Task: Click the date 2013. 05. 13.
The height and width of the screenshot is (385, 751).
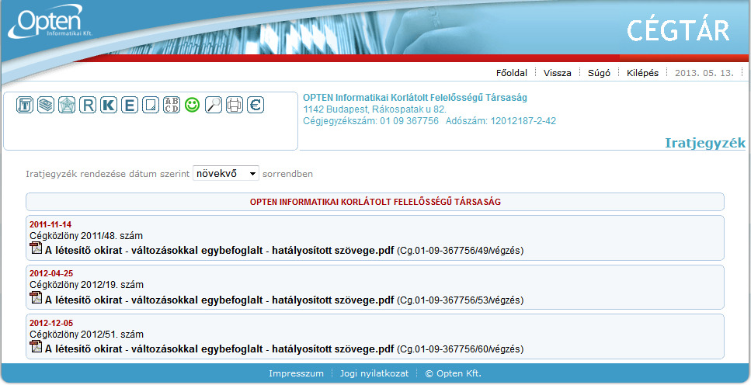Action: (x=704, y=73)
